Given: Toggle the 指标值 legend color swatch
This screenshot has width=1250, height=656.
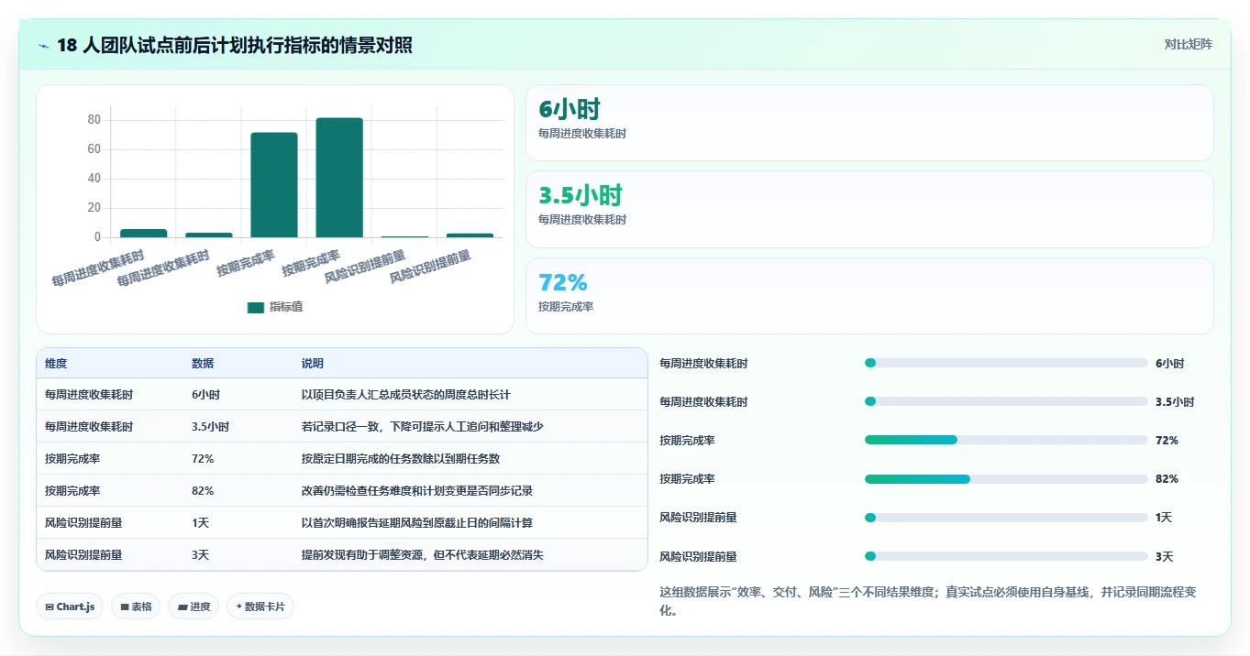Looking at the screenshot, I should coord(256,307).
